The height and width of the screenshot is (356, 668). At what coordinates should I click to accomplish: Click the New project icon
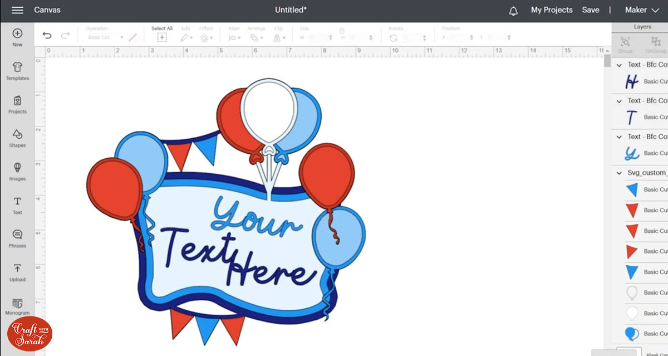[x=17, y=37]
